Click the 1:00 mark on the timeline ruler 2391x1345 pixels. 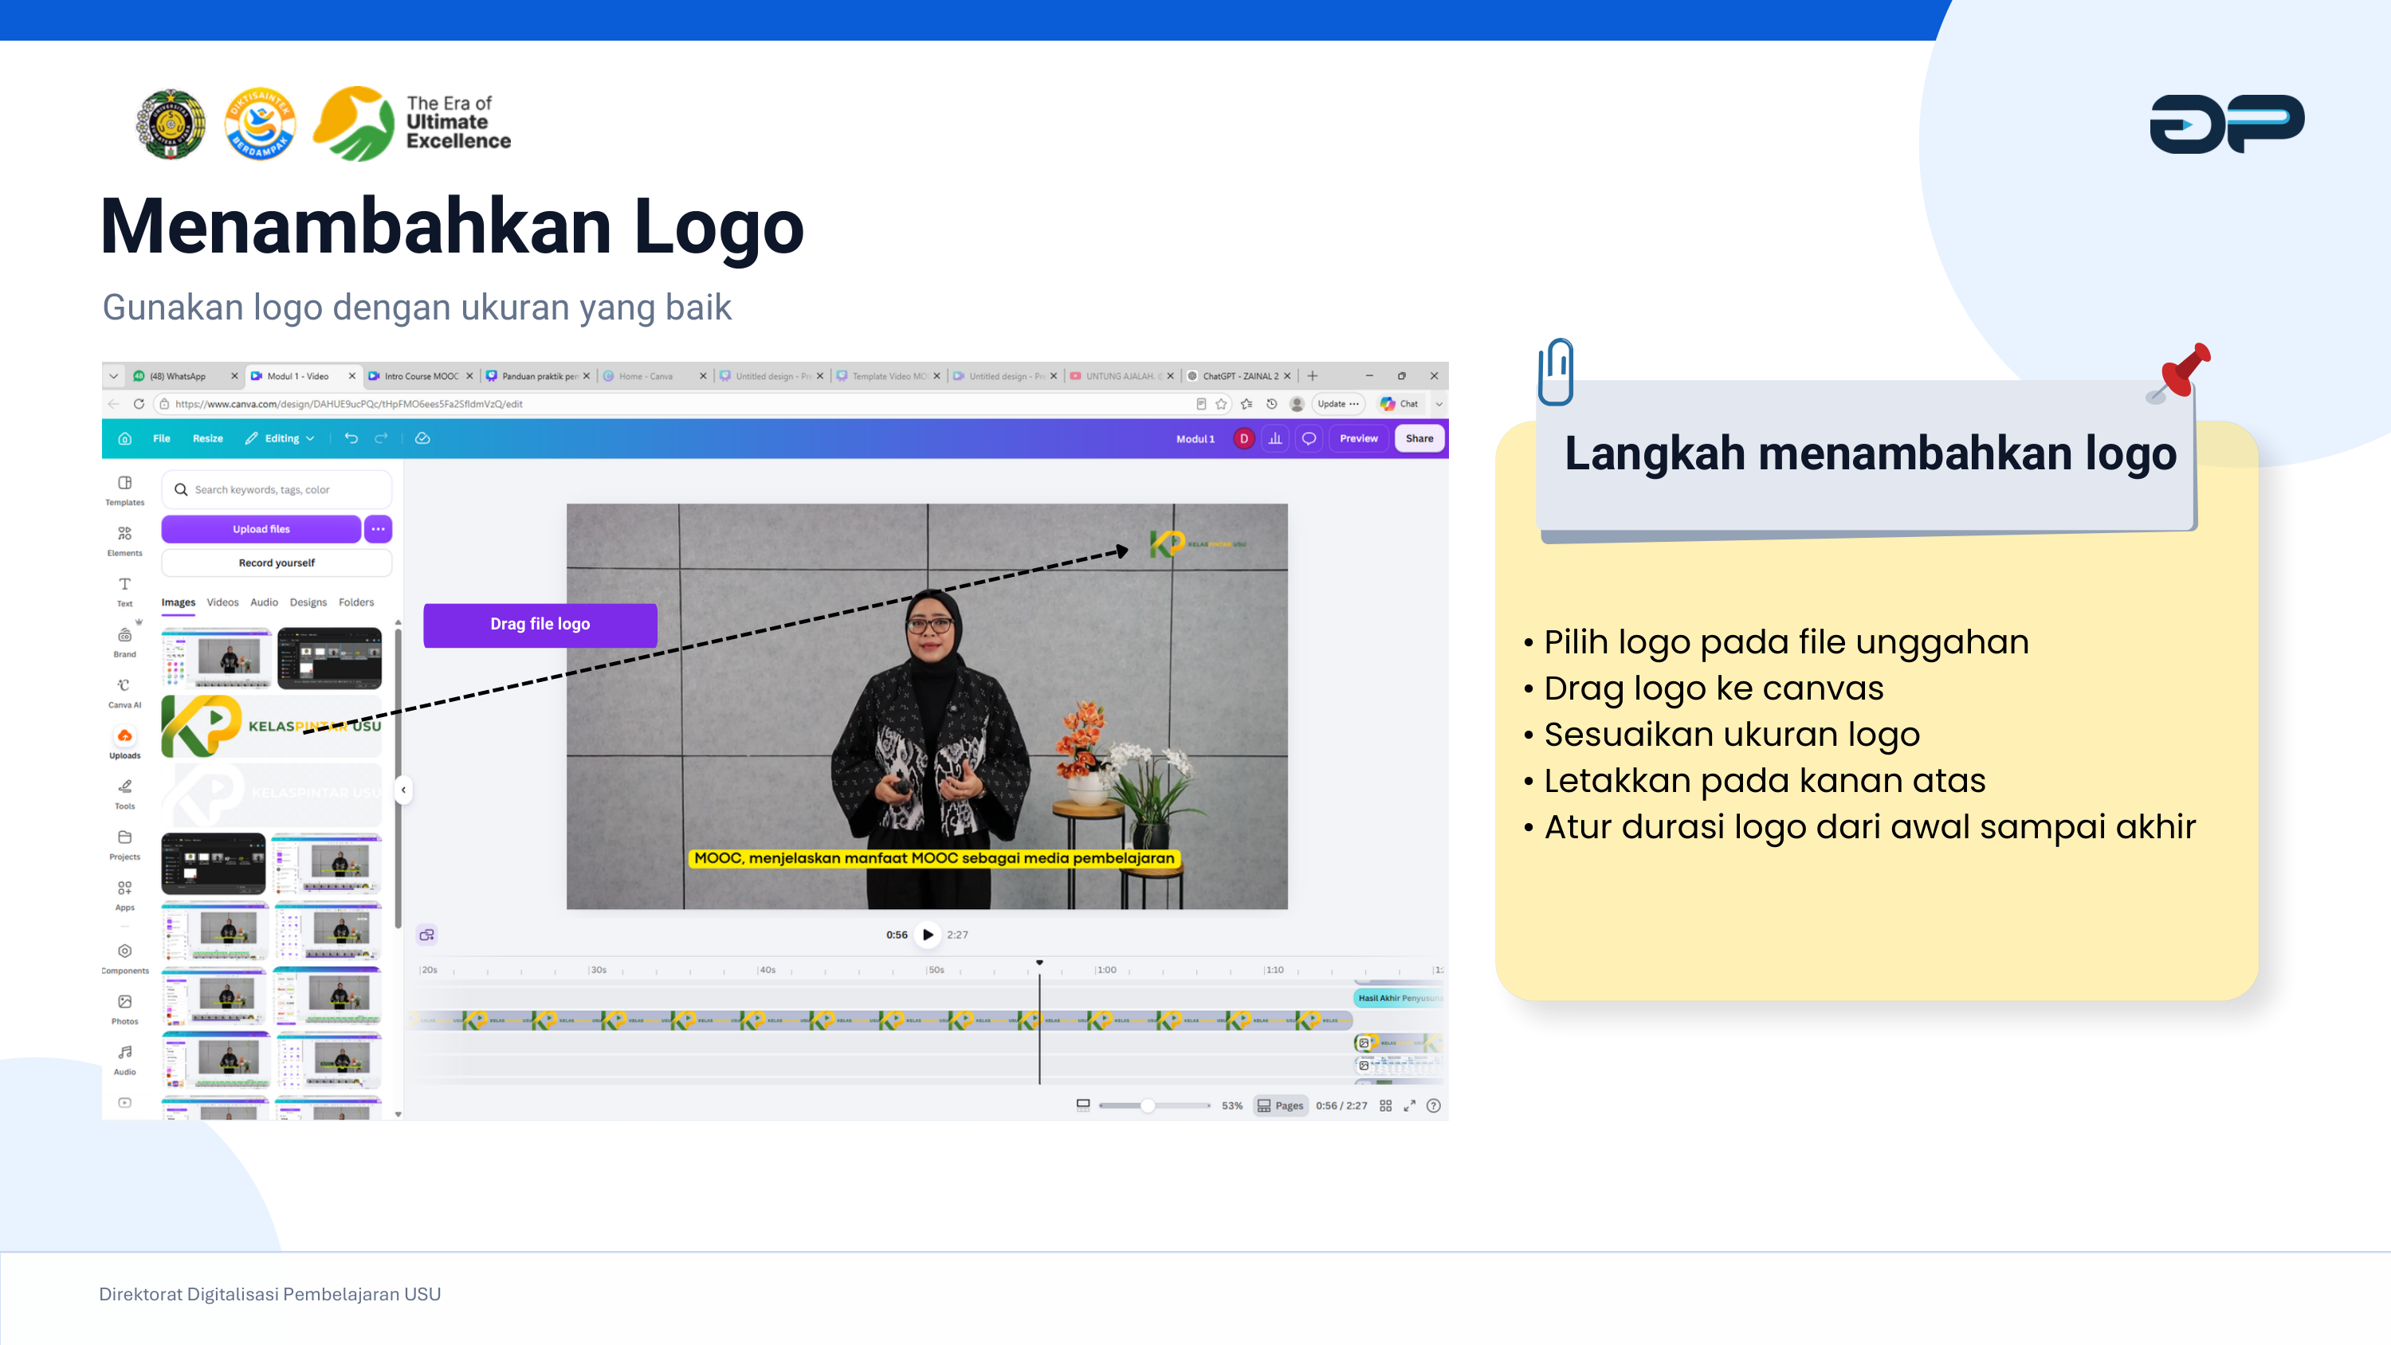click(1105, 970)
